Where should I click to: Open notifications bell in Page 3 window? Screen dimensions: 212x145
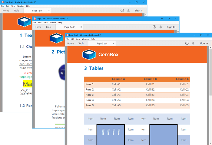193,43
